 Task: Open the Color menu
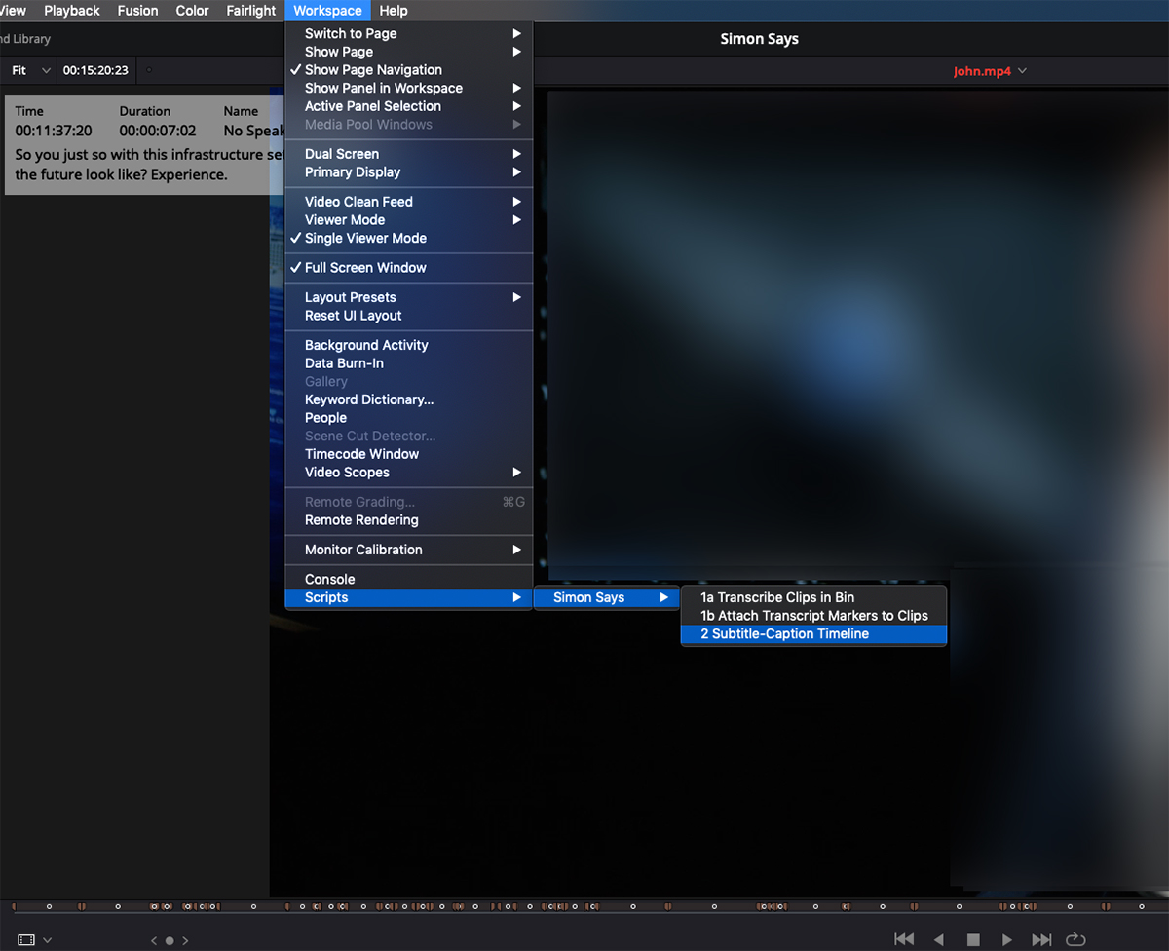(192, 11)
